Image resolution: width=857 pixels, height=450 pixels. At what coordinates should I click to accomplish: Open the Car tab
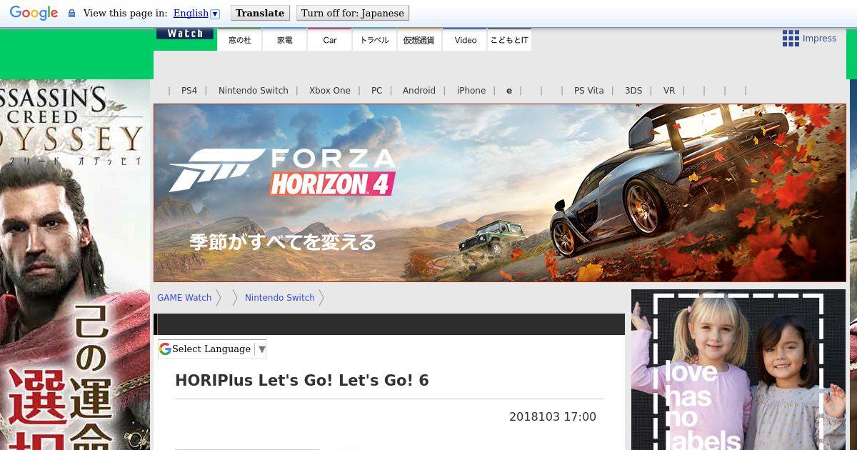(x=330, y=40)
